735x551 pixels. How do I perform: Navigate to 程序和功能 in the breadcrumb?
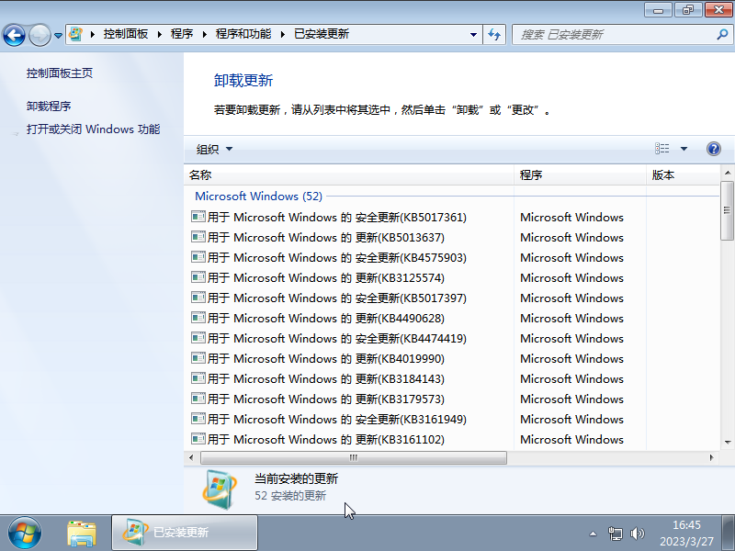[243, 34]
